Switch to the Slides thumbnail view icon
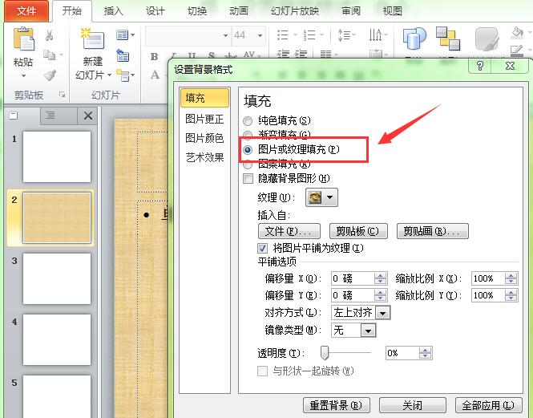Image resolution: width=533 pixels, height=418 pixels. tap(14, 116)
